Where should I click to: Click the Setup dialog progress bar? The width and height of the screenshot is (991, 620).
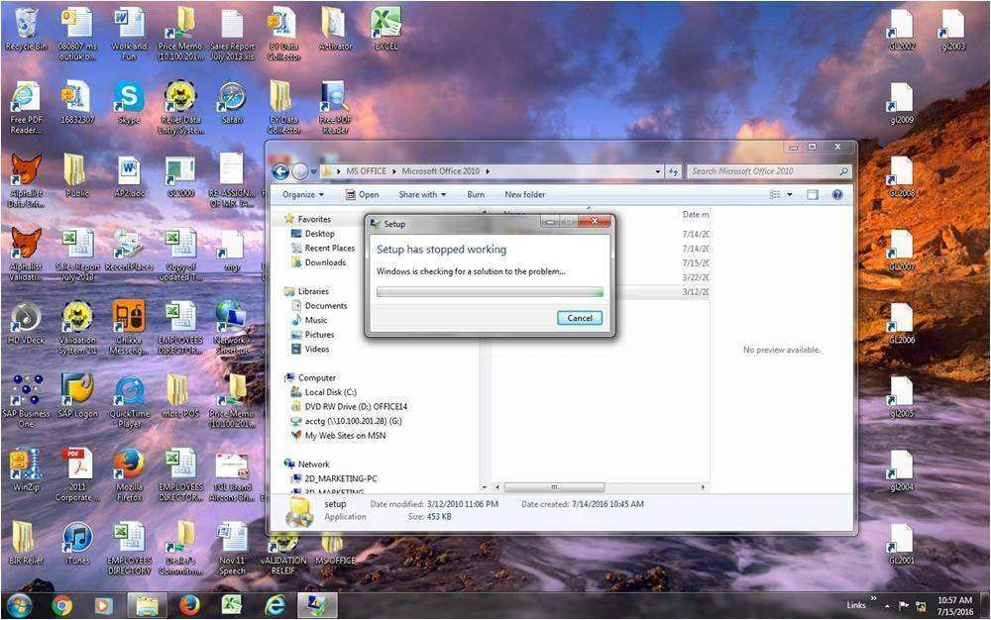coord(490,292)
